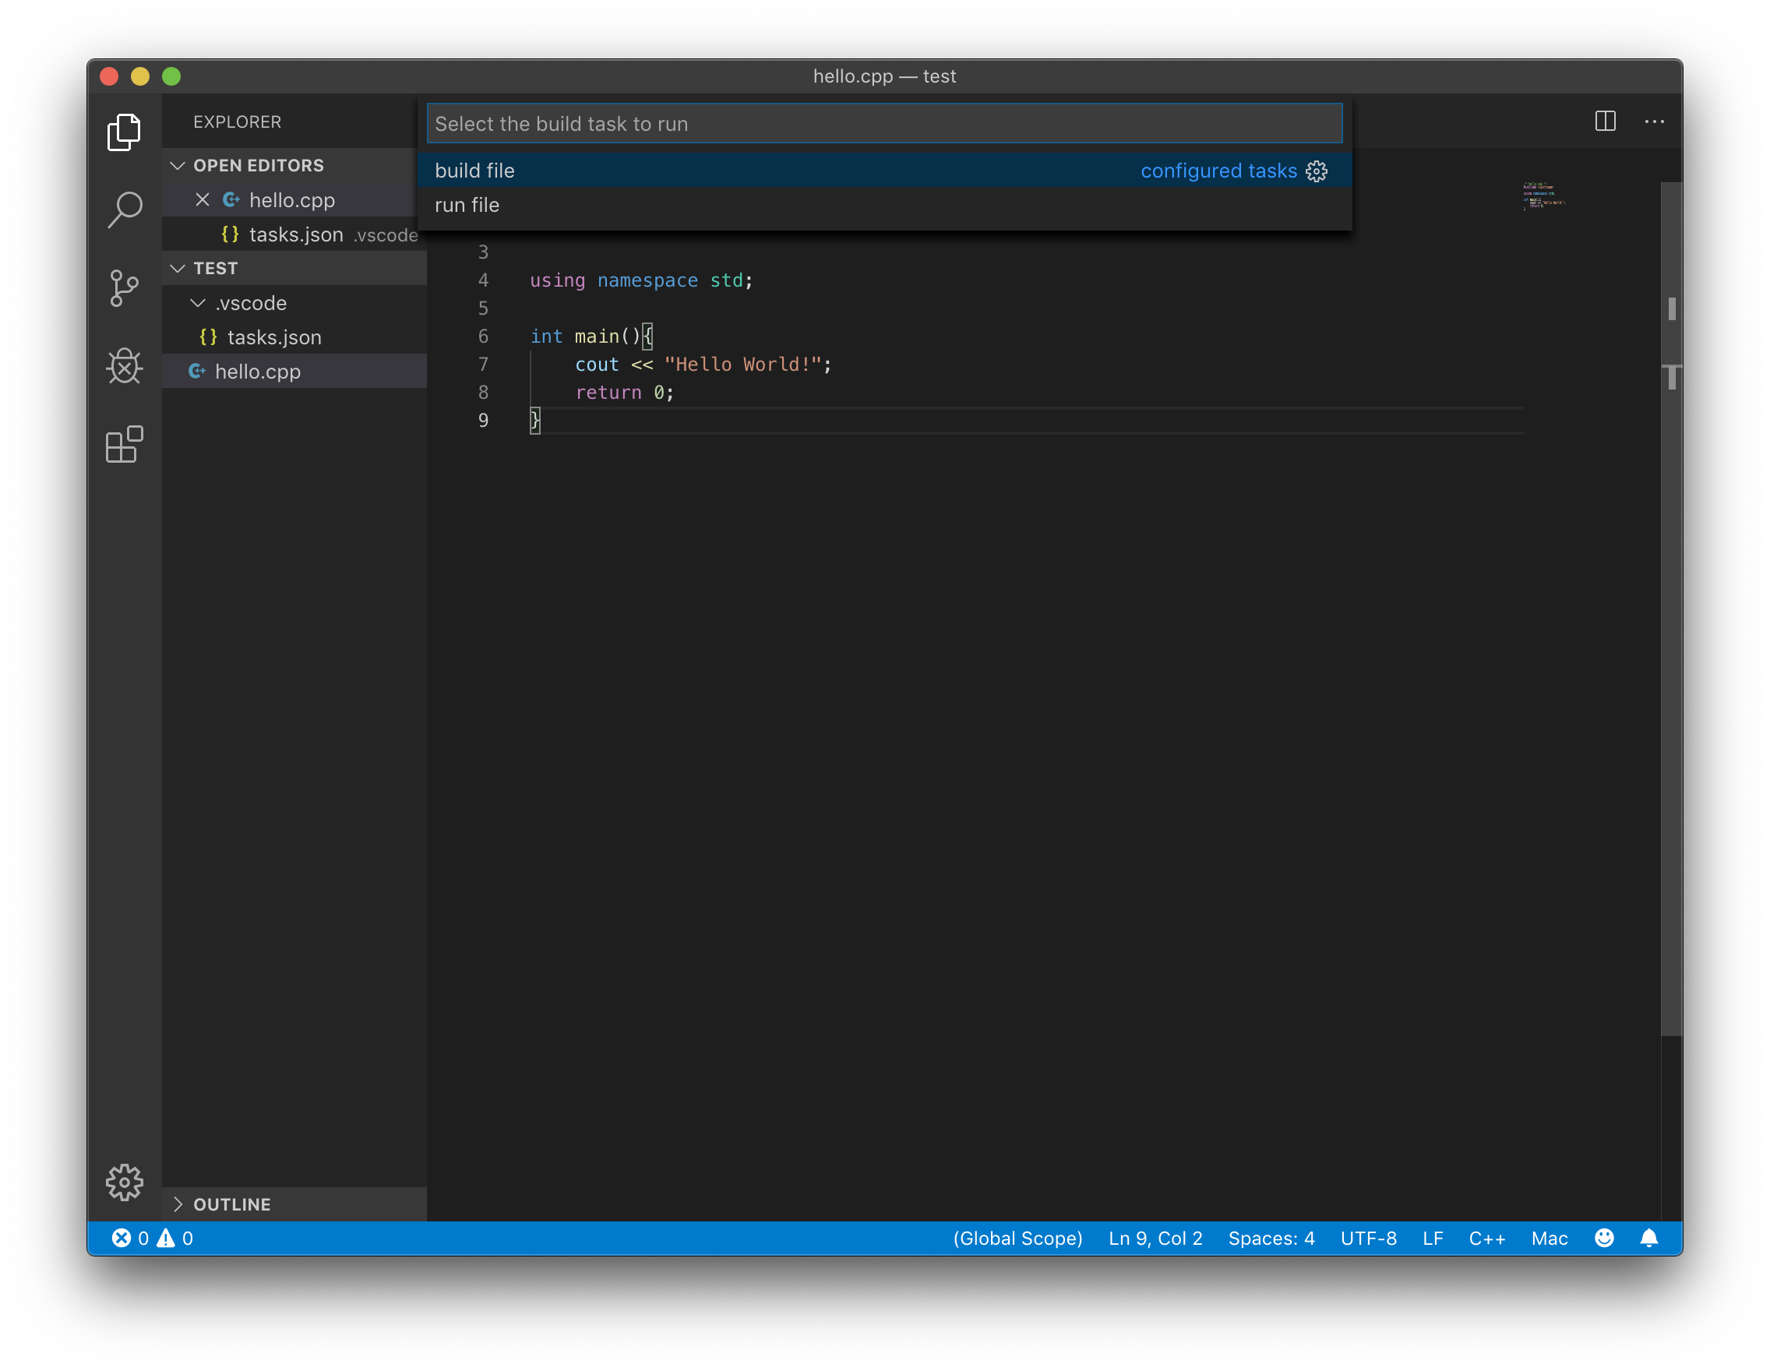This screenshot has height=1371, width=1770.
Task: Click the C++ file icon beside hello.cpp in TEST
Action: pos(196,371)
